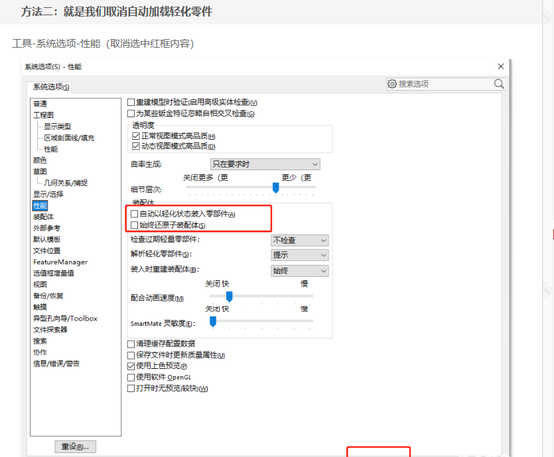Close the System Options dialog
This screenshot has width=554, height=457.
pos(501,66)
